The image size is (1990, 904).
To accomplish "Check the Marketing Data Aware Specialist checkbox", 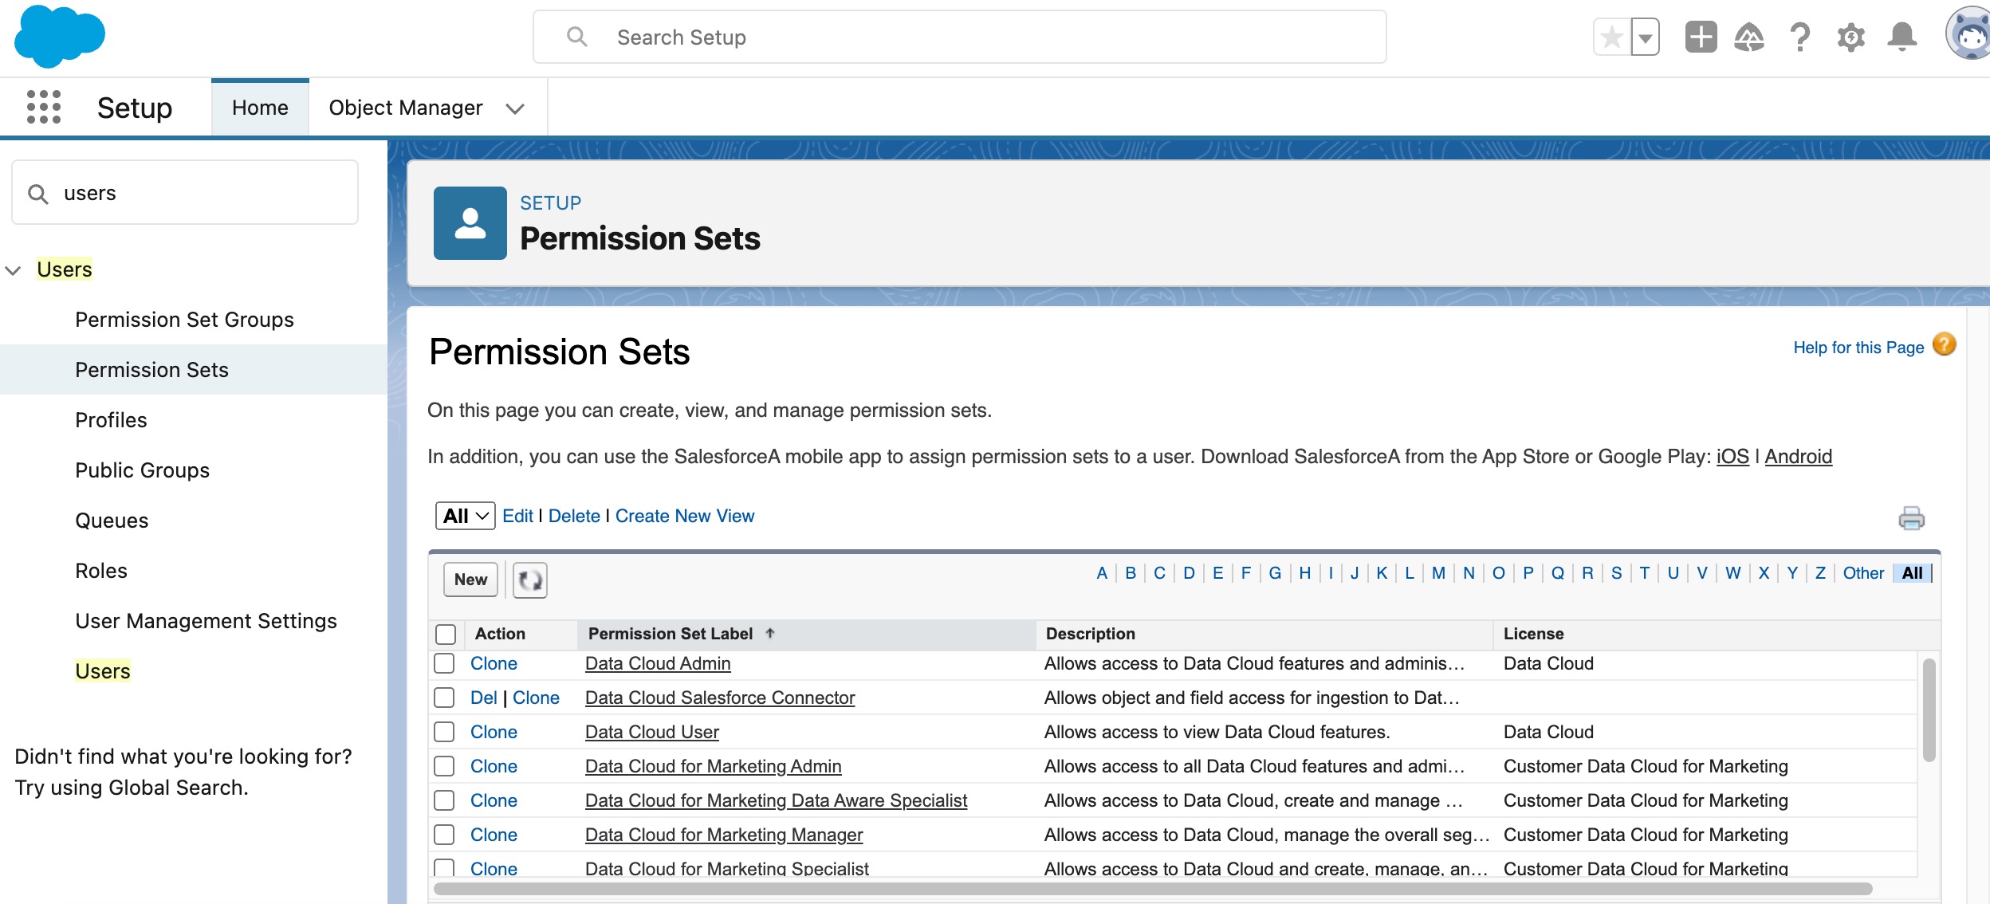I will tap(444, 800).
